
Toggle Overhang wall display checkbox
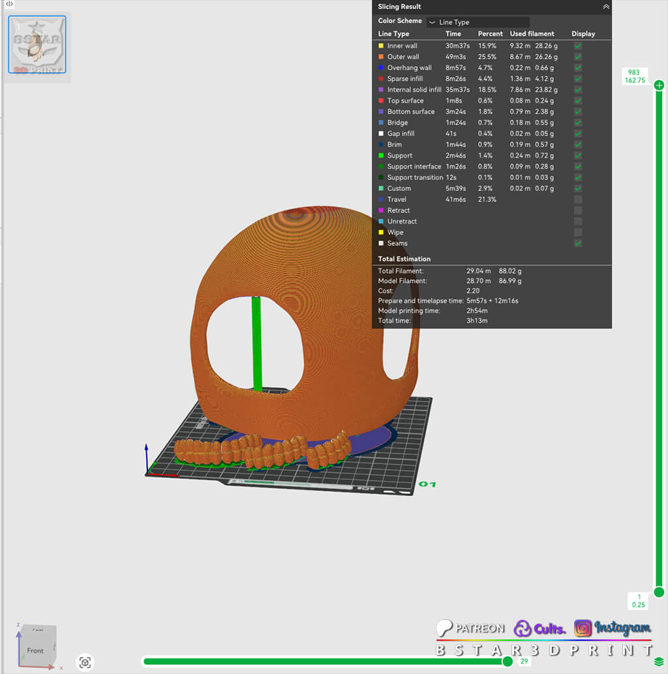pos(578,68)
